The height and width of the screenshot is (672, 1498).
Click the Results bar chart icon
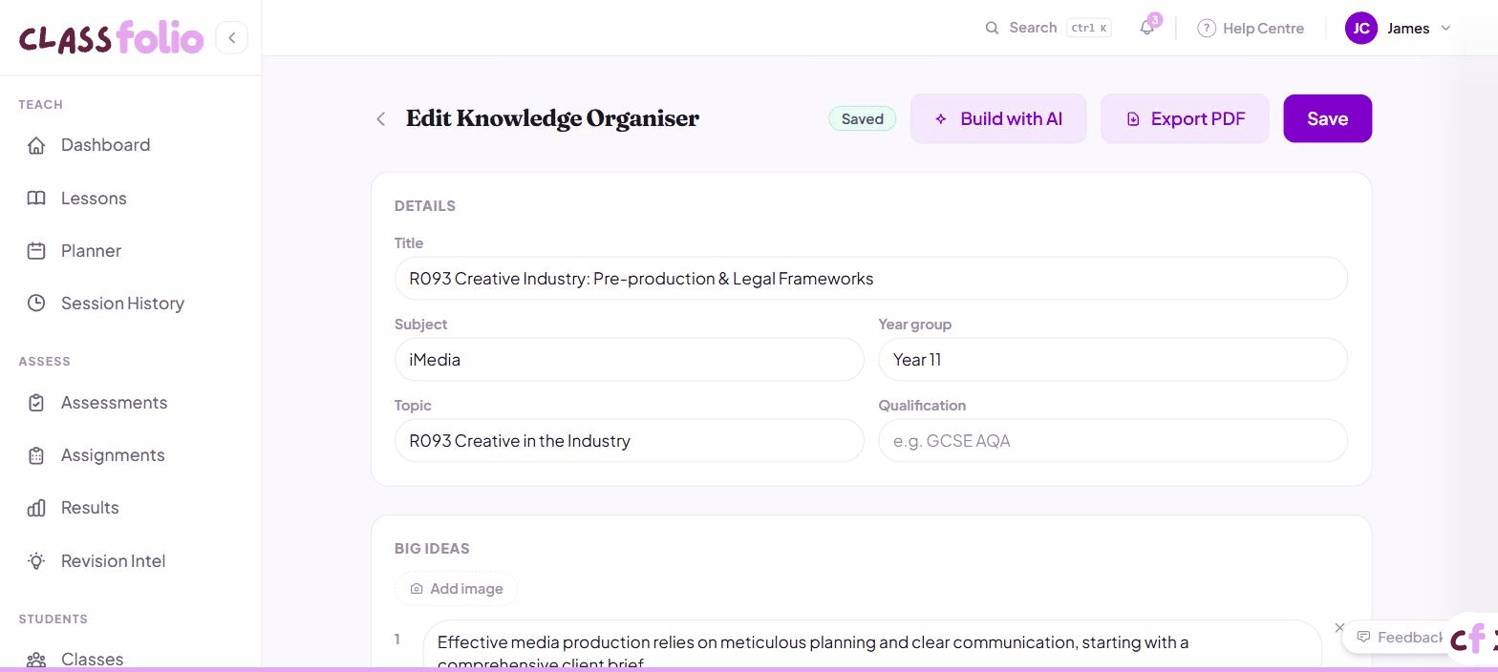pyautogui.click(x=36, y=508)
